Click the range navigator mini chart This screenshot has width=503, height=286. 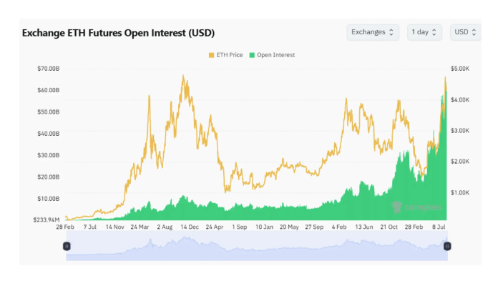pyautogui.click(x=256, y=247)
